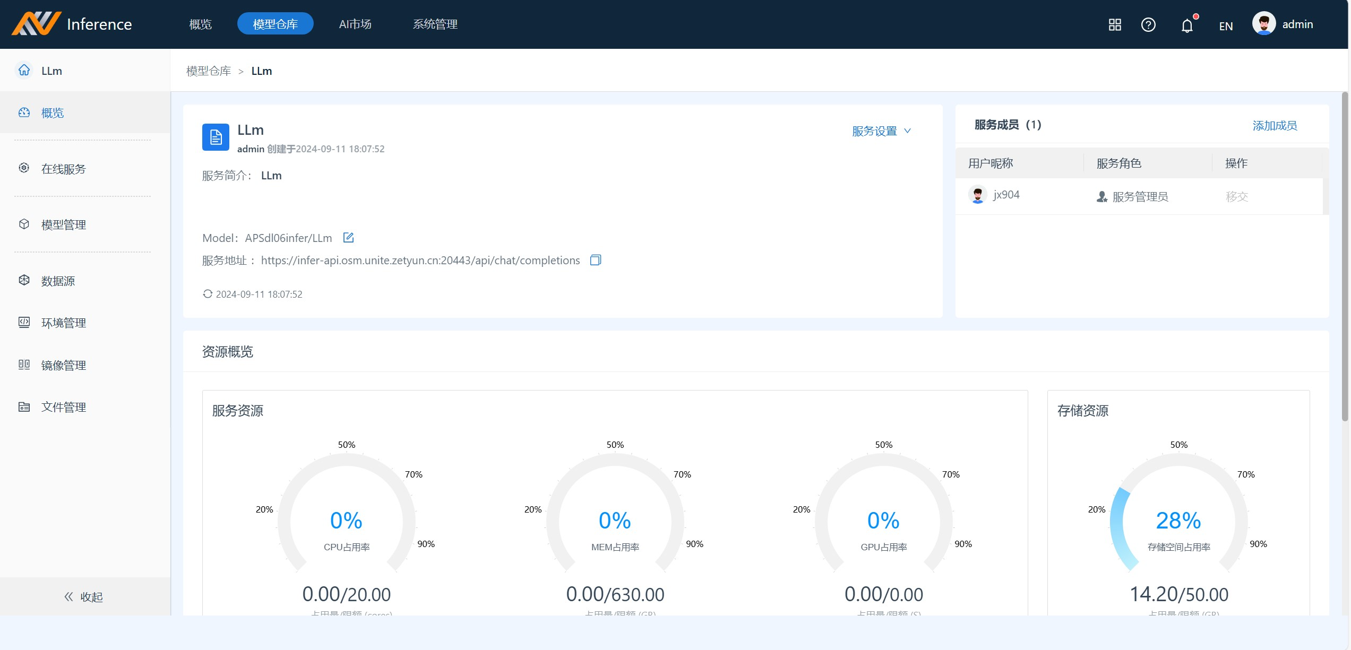Click the edit icon next to Model name
The height and width of the screenshot is (650, 1351).
point(348,238)
